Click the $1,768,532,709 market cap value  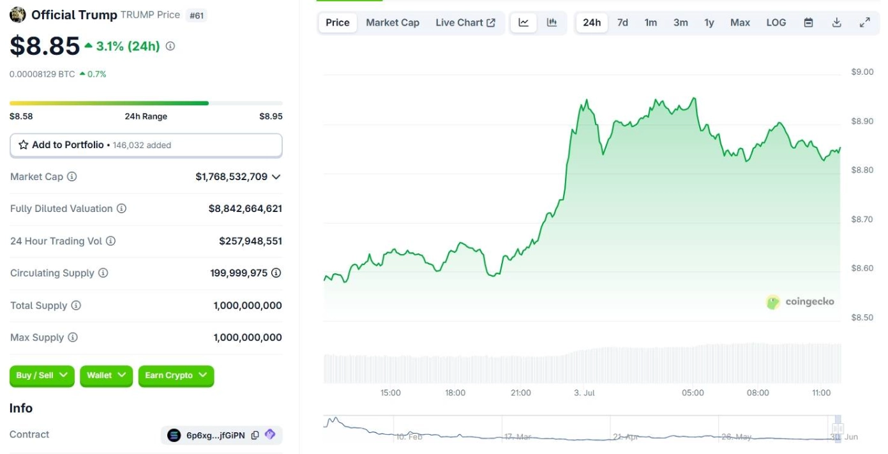coord(232,176)
